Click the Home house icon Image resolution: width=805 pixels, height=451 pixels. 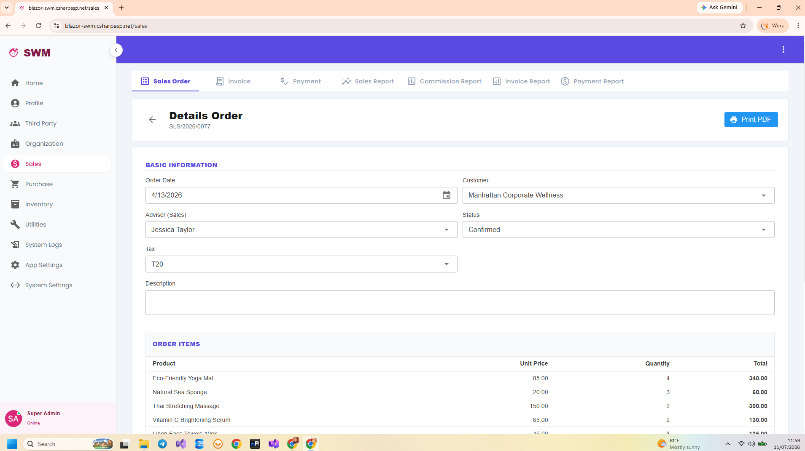15,83
